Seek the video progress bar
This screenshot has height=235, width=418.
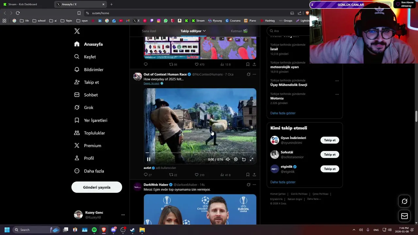pos(200,153)
